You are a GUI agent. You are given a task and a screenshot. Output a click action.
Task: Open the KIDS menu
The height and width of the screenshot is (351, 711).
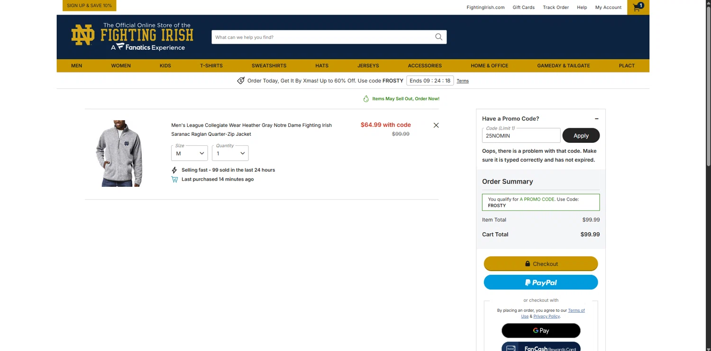click(165, 66)
